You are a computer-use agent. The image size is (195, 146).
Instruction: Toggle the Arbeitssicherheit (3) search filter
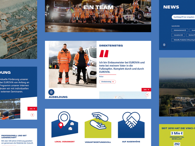point(180,30)
